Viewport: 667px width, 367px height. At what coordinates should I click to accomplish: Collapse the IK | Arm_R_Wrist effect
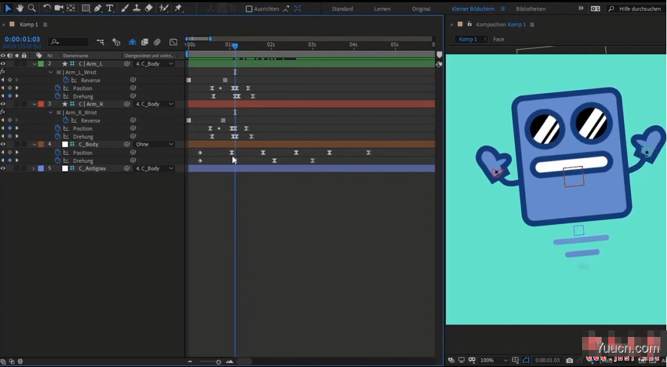pos(51,112)
